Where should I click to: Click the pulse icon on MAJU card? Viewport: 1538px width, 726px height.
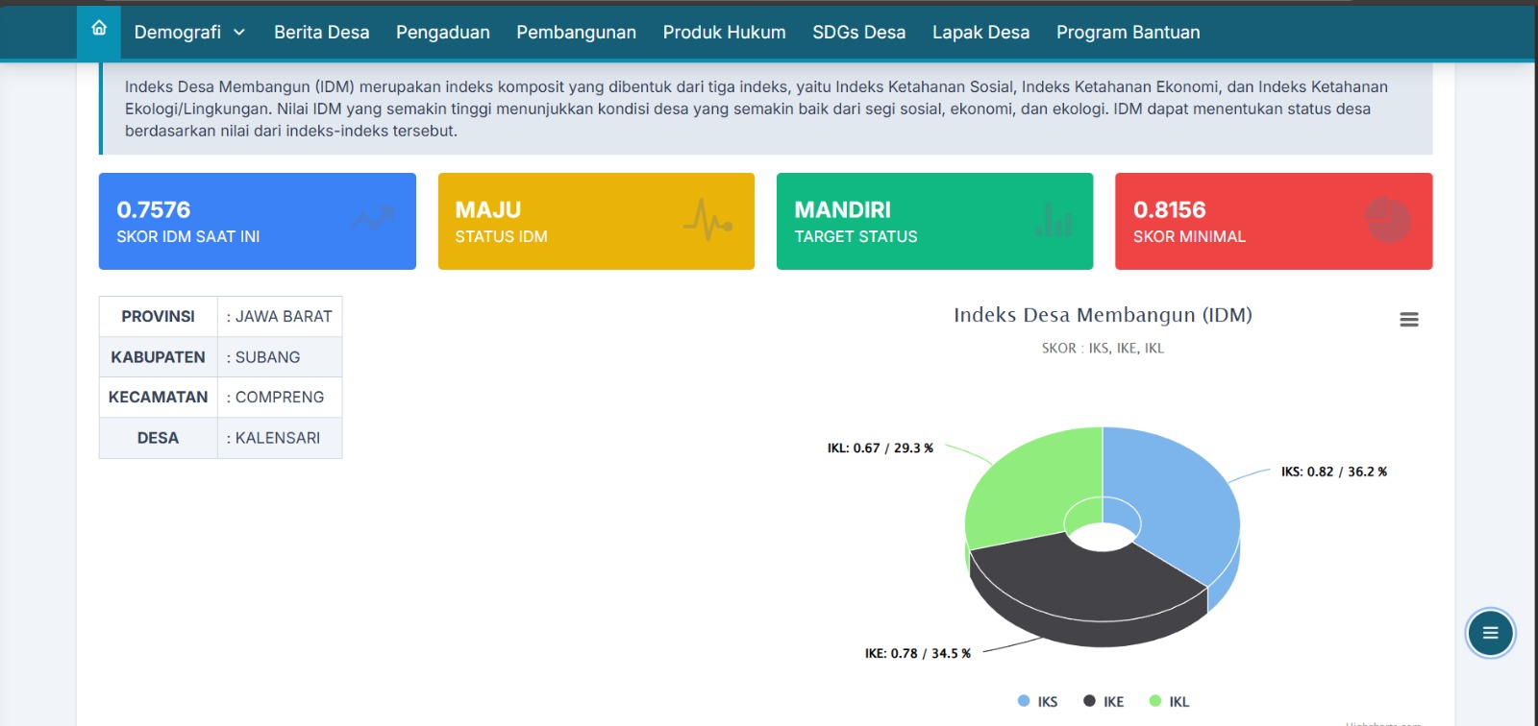pos(707,220)
